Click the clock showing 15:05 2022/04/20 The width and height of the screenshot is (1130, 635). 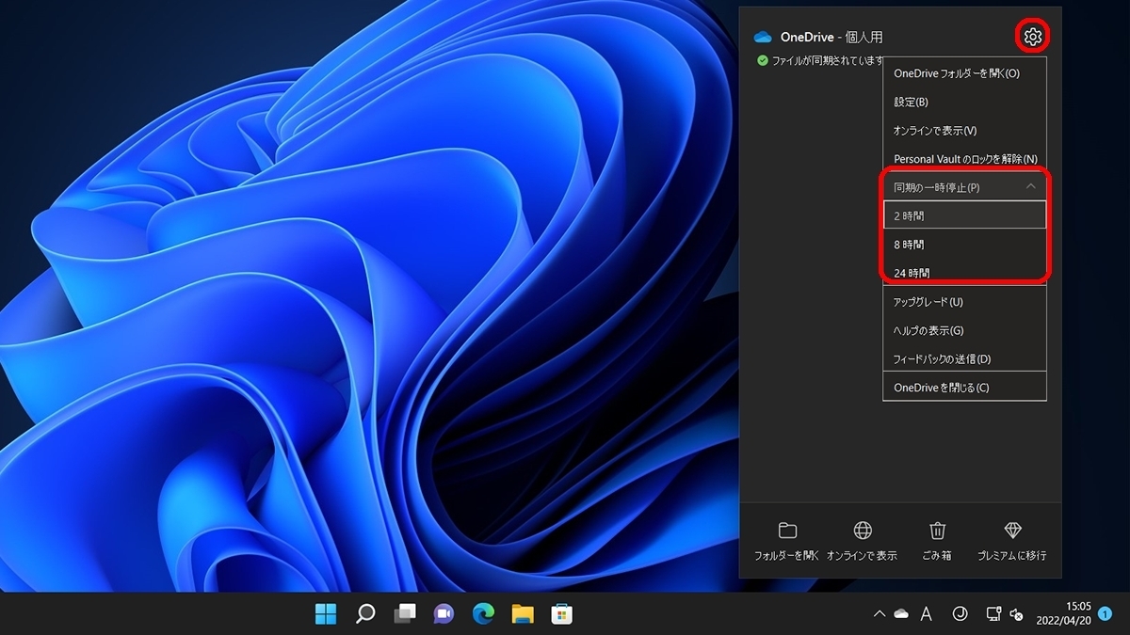(x=1065, y=613)
